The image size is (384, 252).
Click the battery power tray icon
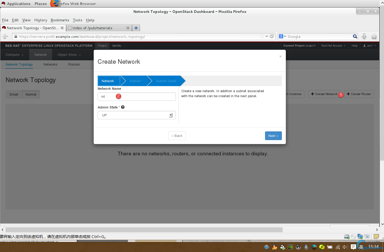click(x=330, y=247)
